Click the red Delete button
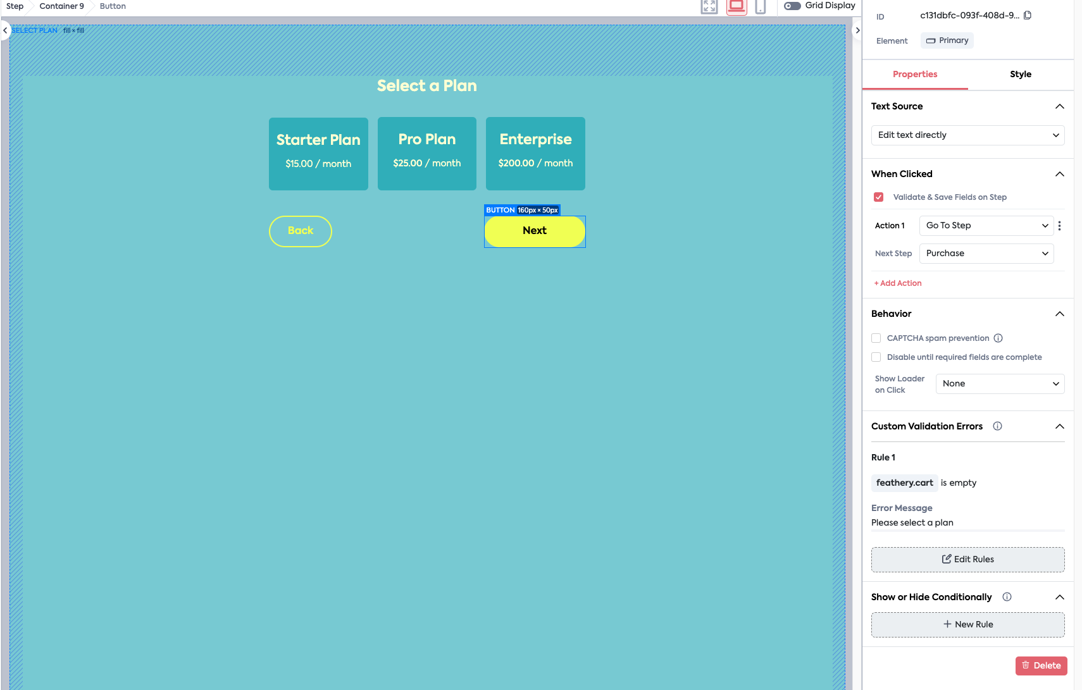1082x690 pixels. point(1041,666)
